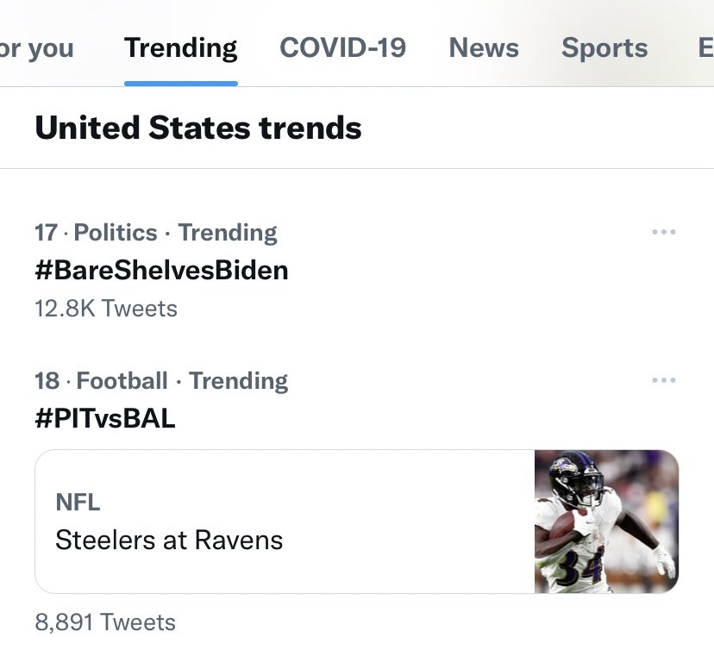Switch to the Sports tab
The image size is (714, 663).
pyautogui.click(x=604, y=47)
